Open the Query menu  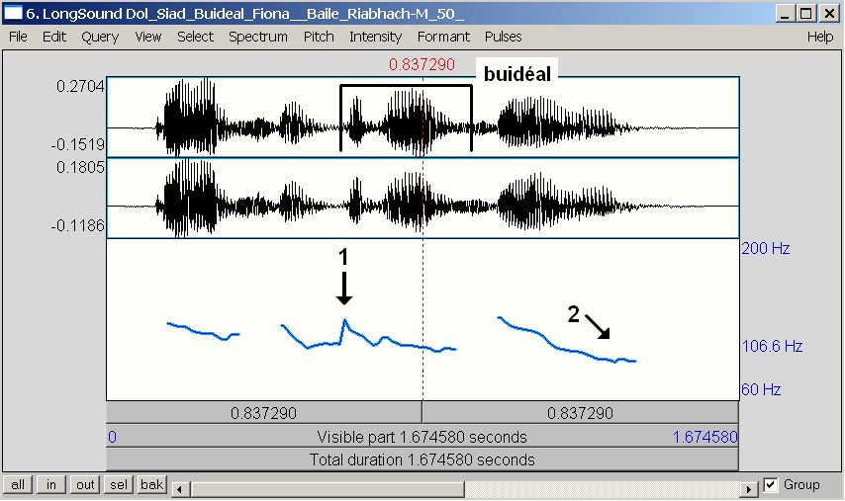(x=100, y=37)
